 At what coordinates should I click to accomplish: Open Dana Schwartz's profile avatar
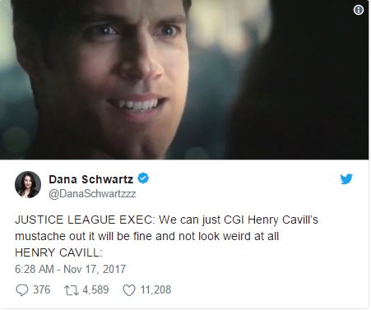tap(28, 185)
